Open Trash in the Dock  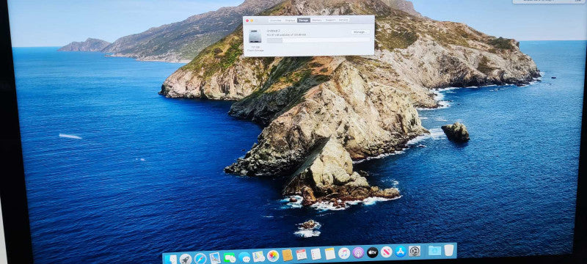pos(449,250)
